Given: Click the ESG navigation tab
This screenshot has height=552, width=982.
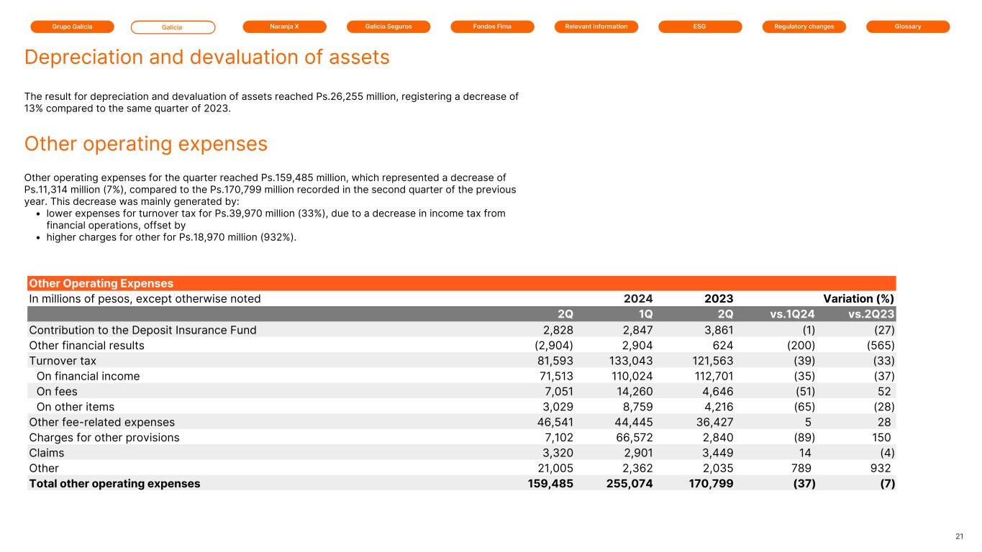Looking at the screenshot, I should point(700,27).
